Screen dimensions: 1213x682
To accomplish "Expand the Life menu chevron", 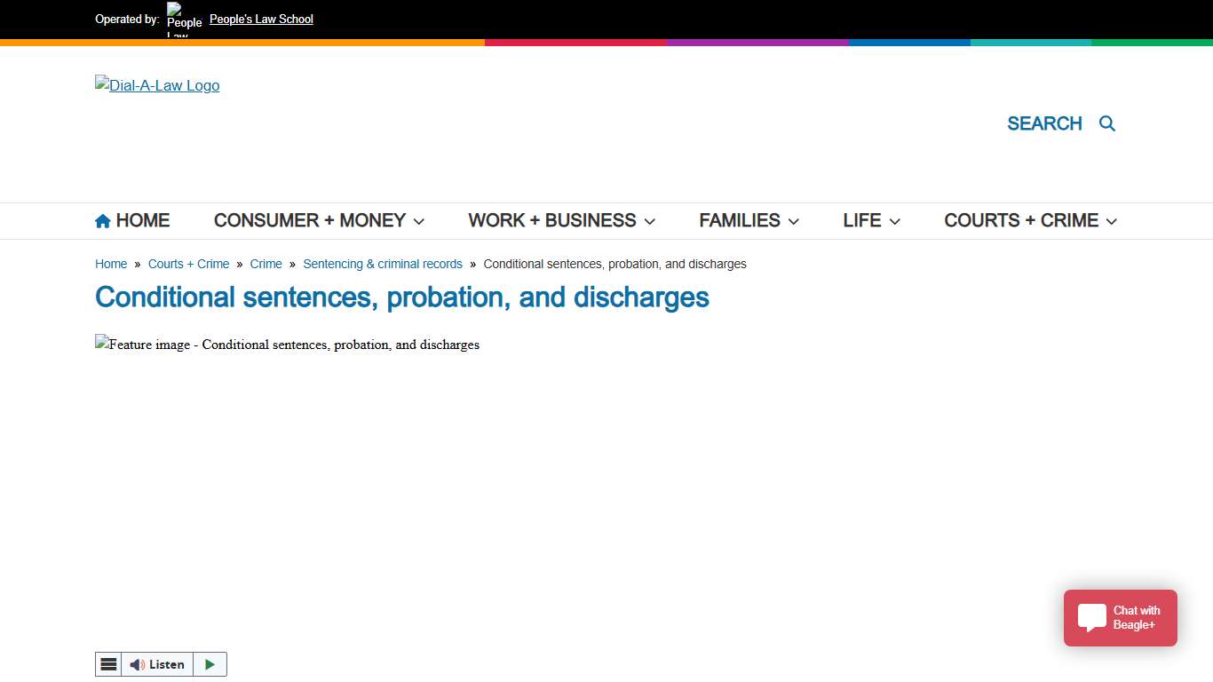I will point(894,221).
